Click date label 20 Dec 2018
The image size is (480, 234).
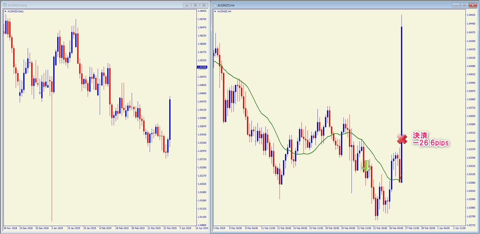tap(42, 228)
